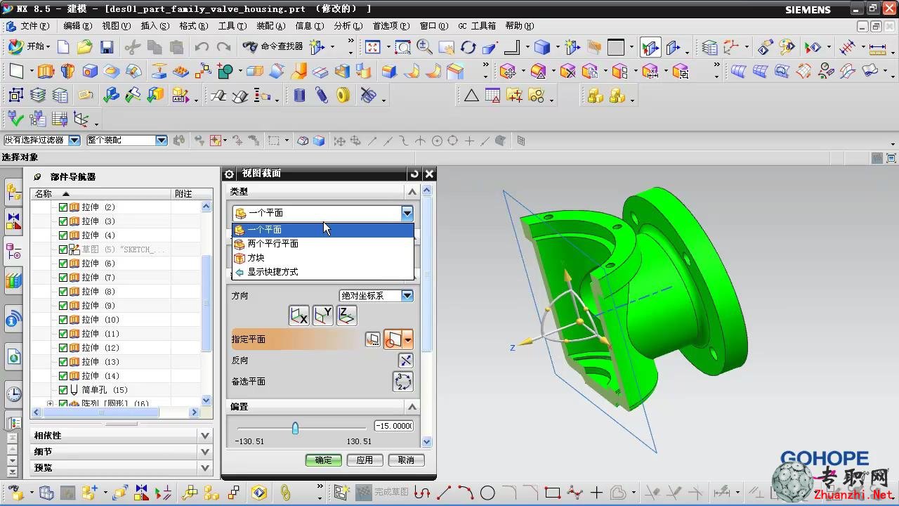The width and height of the screenshot is (899, 506).
Task: Collapse the 偏置 section
Action: [x=412, y=407]
